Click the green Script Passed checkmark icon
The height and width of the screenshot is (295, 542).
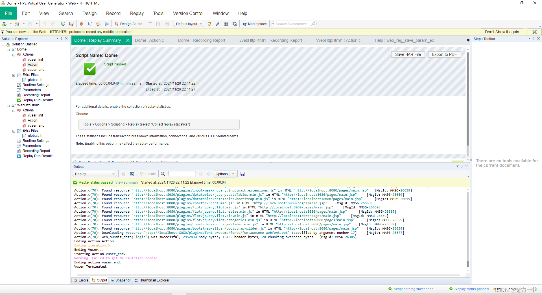pos(90,69)
